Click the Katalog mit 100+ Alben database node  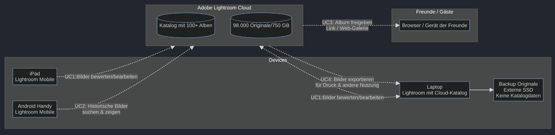pyautogui.click(x=186, y=25)
